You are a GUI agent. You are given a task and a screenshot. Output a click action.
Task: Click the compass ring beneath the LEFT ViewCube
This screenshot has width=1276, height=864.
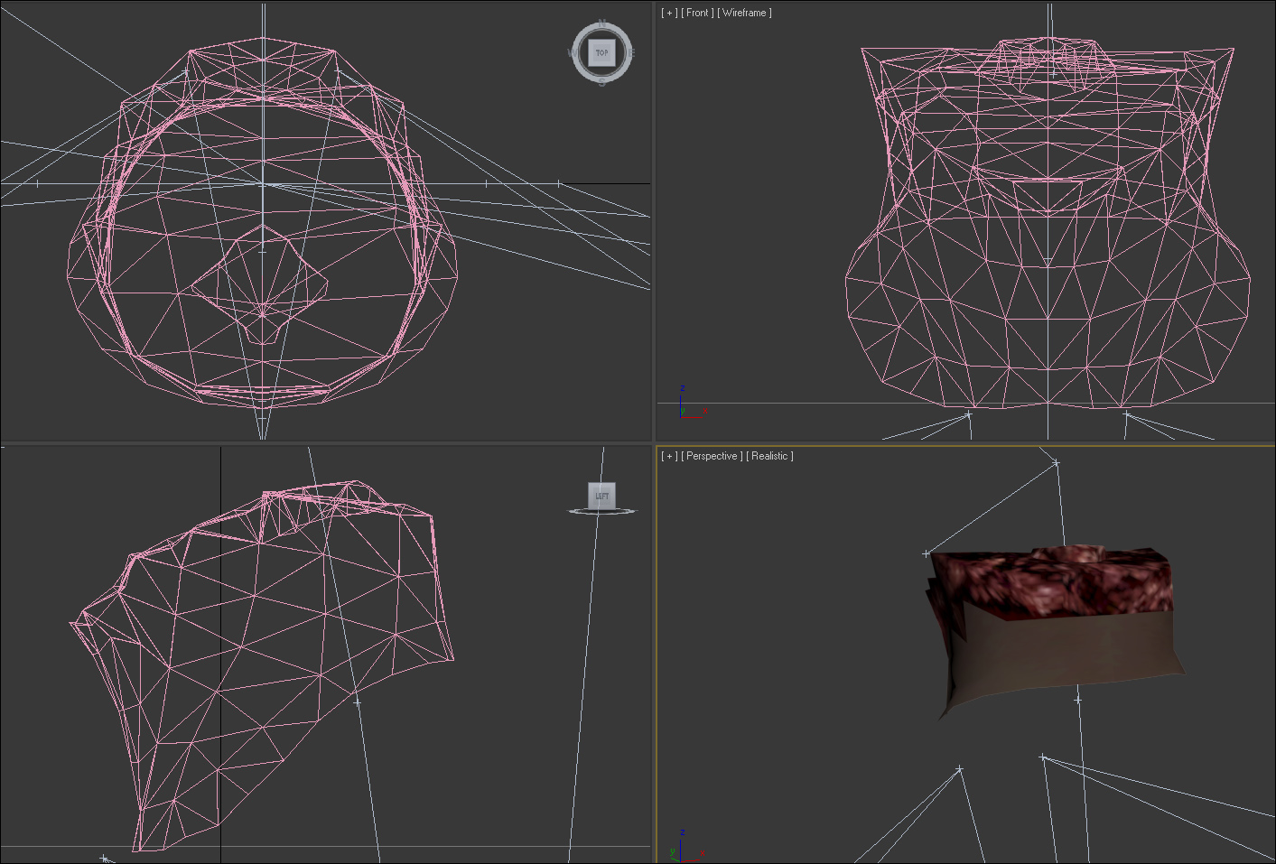click(x=601, y=511)
